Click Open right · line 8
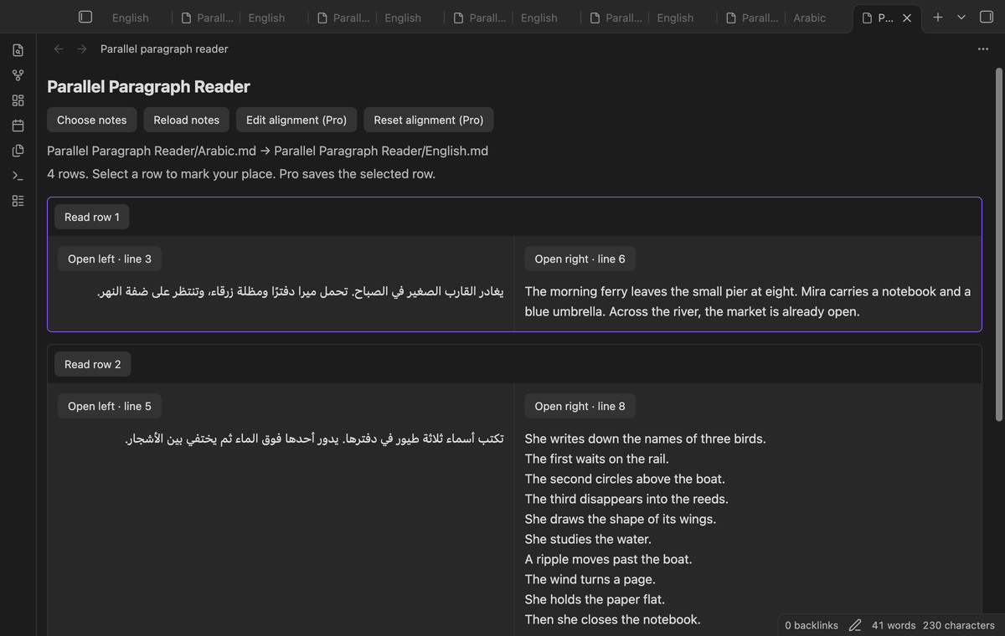This screenshot has height=636, width=1005. pos(580,406)
